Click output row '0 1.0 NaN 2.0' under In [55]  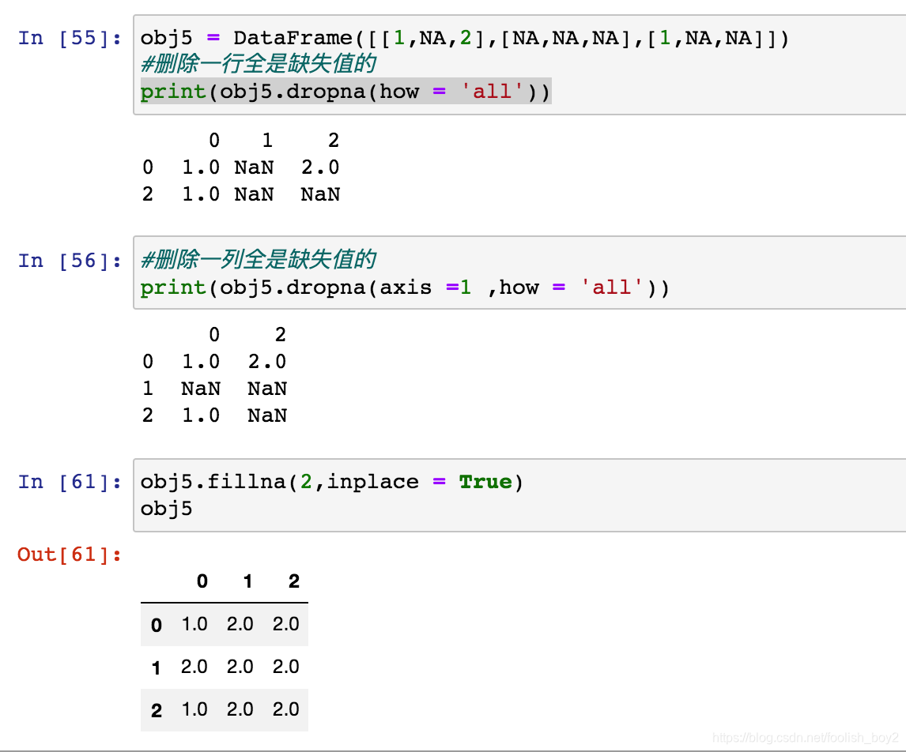pos(241,167)
